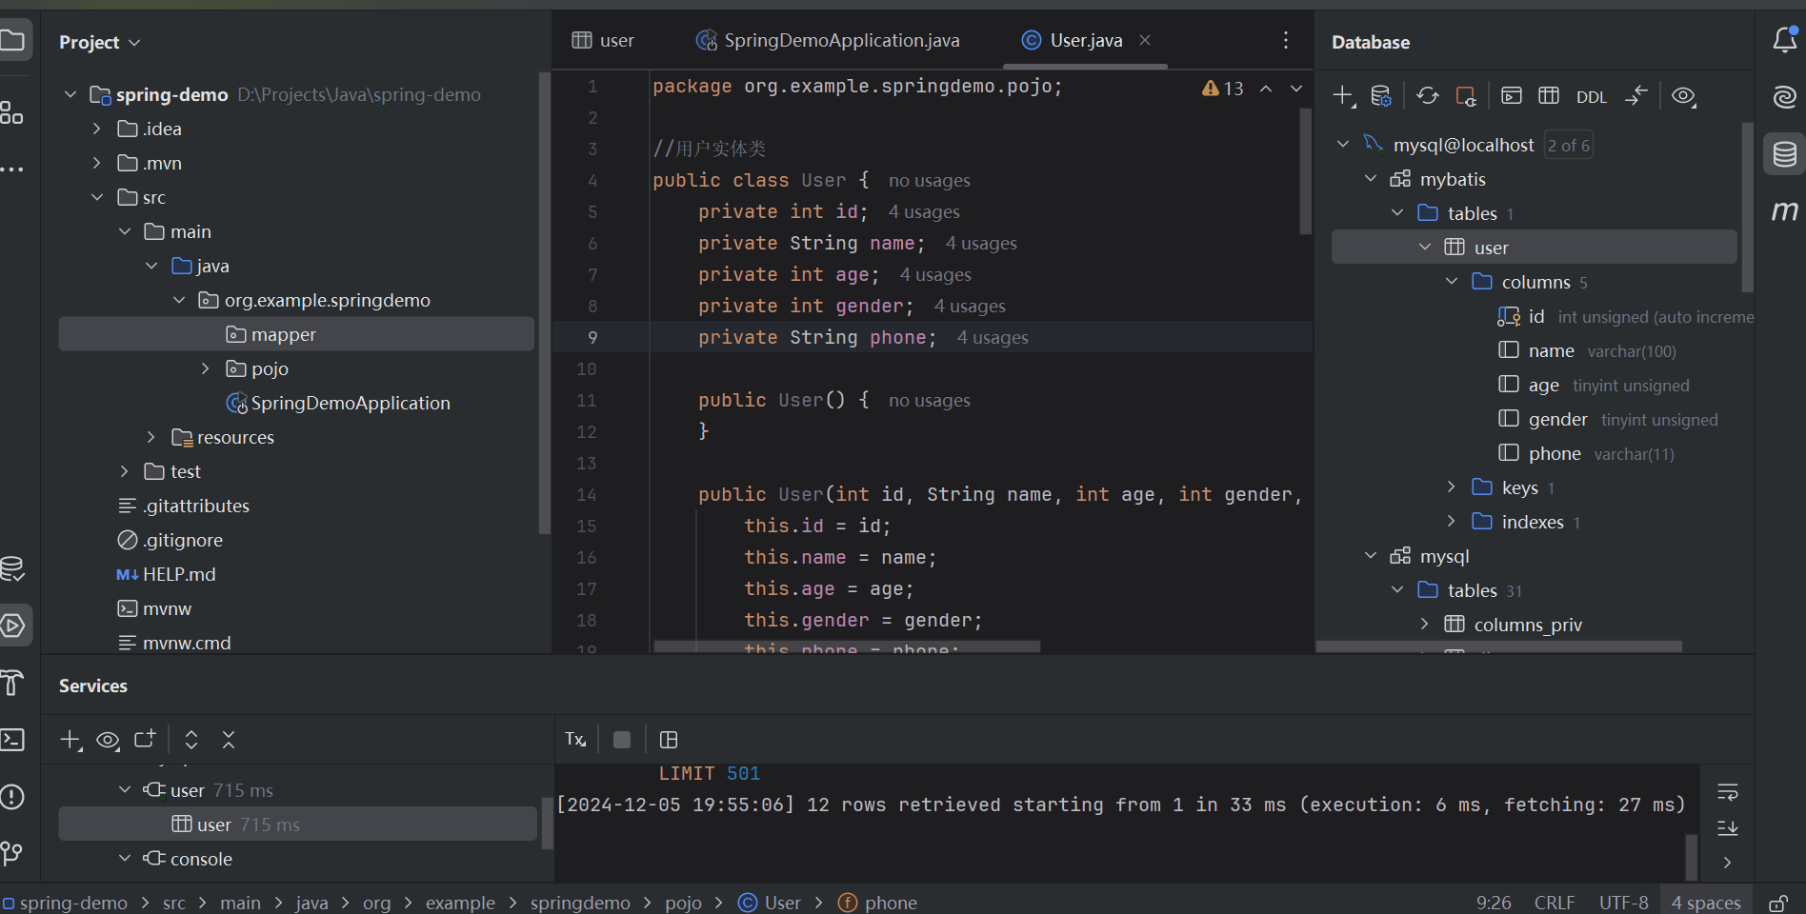Expand the .mvn folder
This screenshot has height=914, width=1806.
click(96, 163)
